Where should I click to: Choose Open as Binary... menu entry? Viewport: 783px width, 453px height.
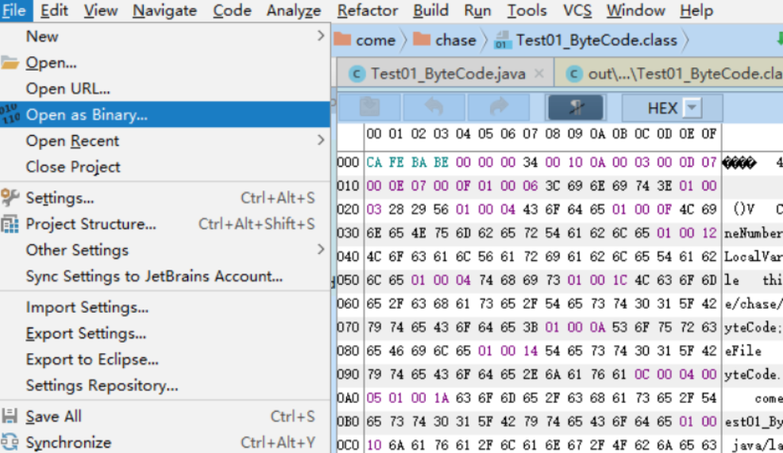pyautogui.click(x=87, y=115)
